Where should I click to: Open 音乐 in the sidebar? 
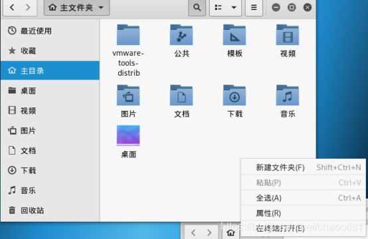50,191
